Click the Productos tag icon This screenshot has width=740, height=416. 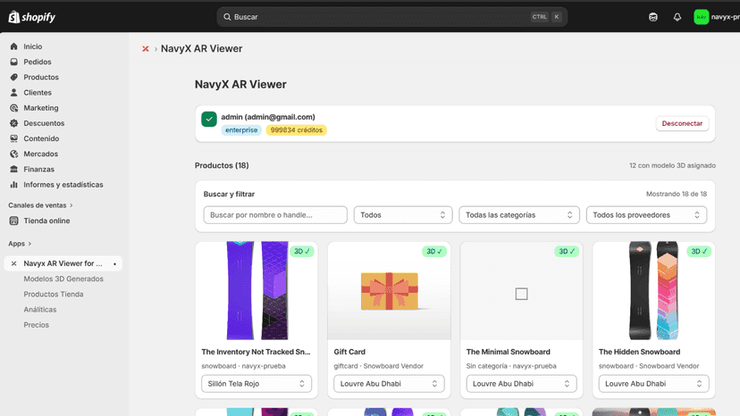[13, 77]
